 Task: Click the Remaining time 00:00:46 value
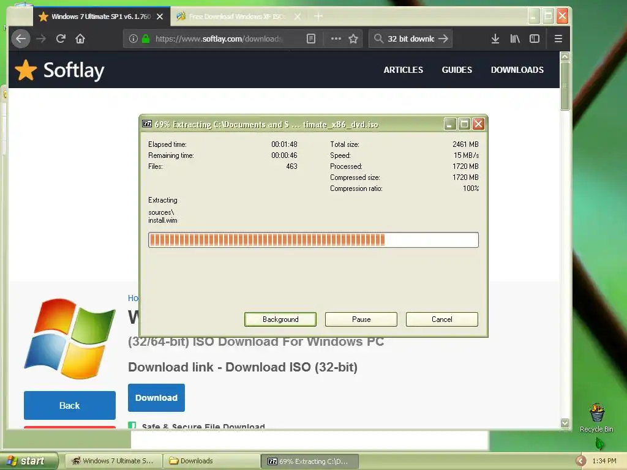pos(284,155)
